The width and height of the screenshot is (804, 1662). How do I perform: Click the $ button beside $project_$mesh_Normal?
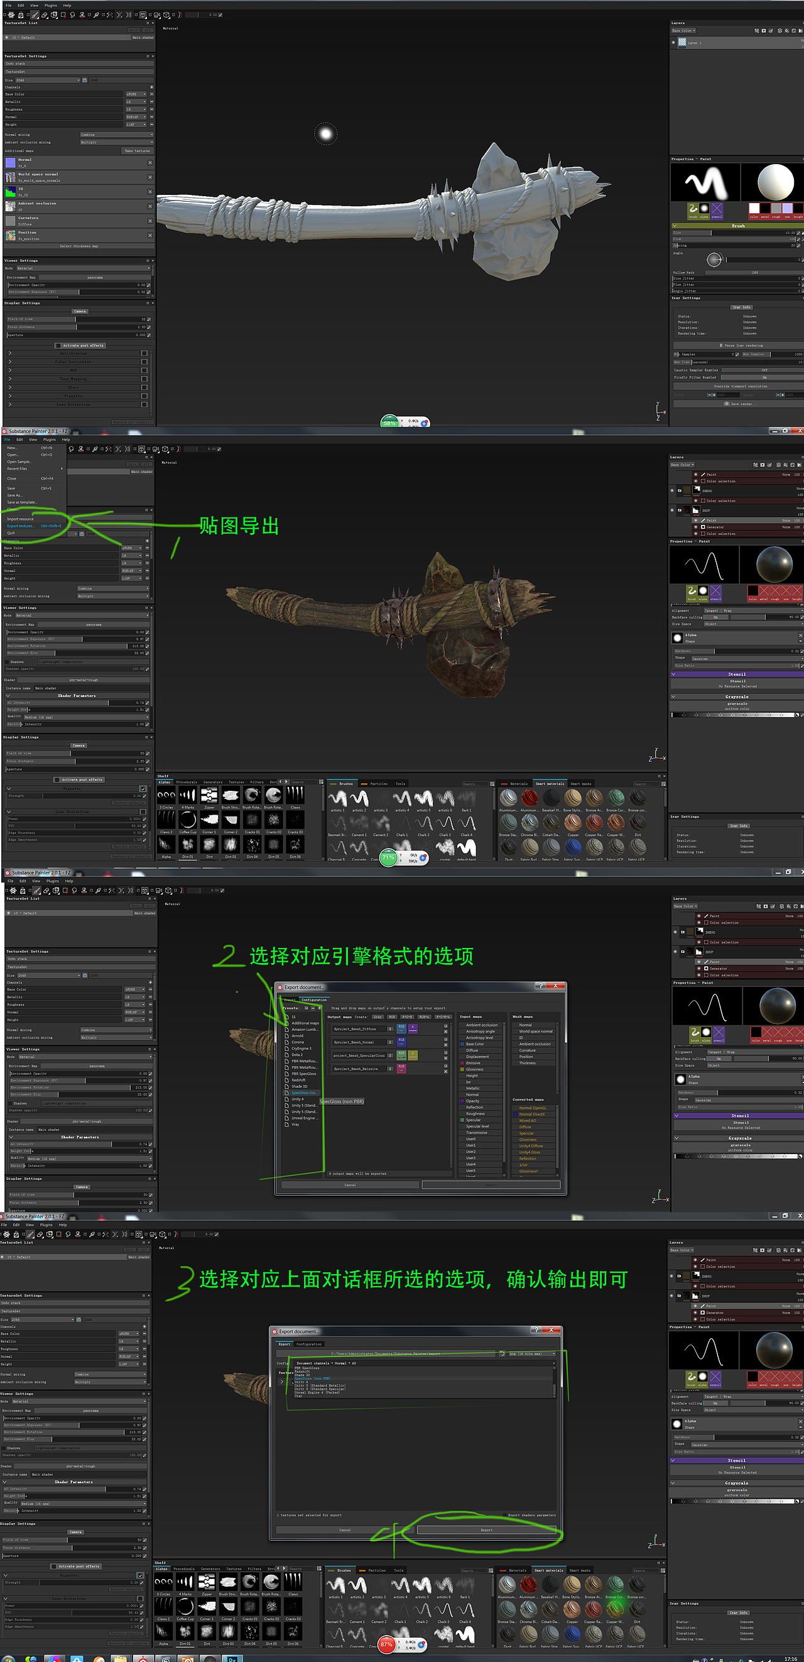pos(390,1042)
